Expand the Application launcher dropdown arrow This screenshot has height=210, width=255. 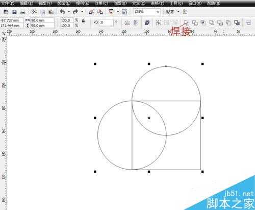[x=118, y=12]
